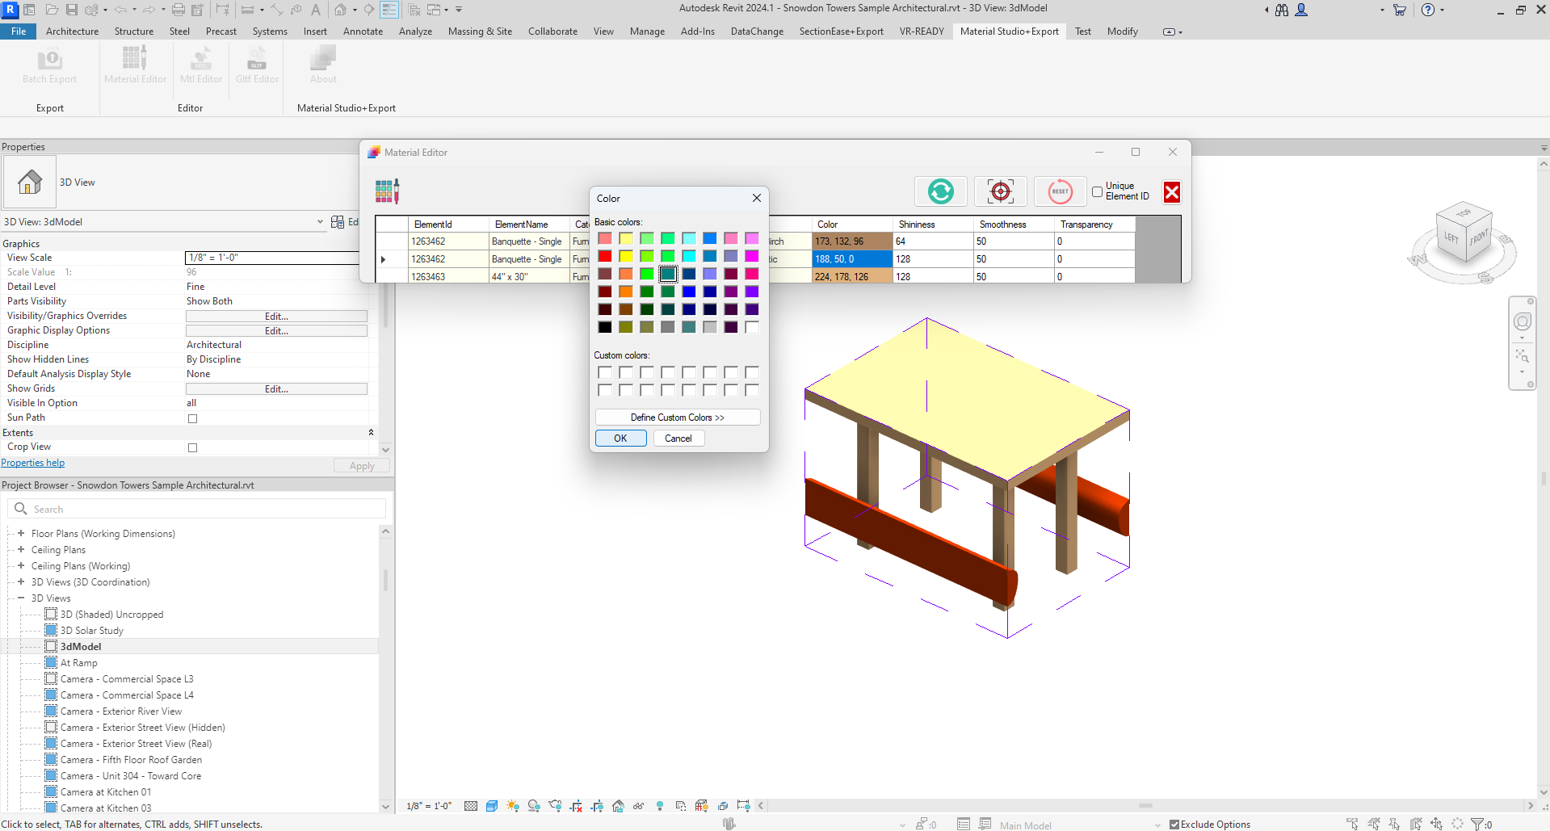This screenshot has height=831, width=1550.
Task: Click the Open folder icon in quick access toolbar
Action: (52, 10)
